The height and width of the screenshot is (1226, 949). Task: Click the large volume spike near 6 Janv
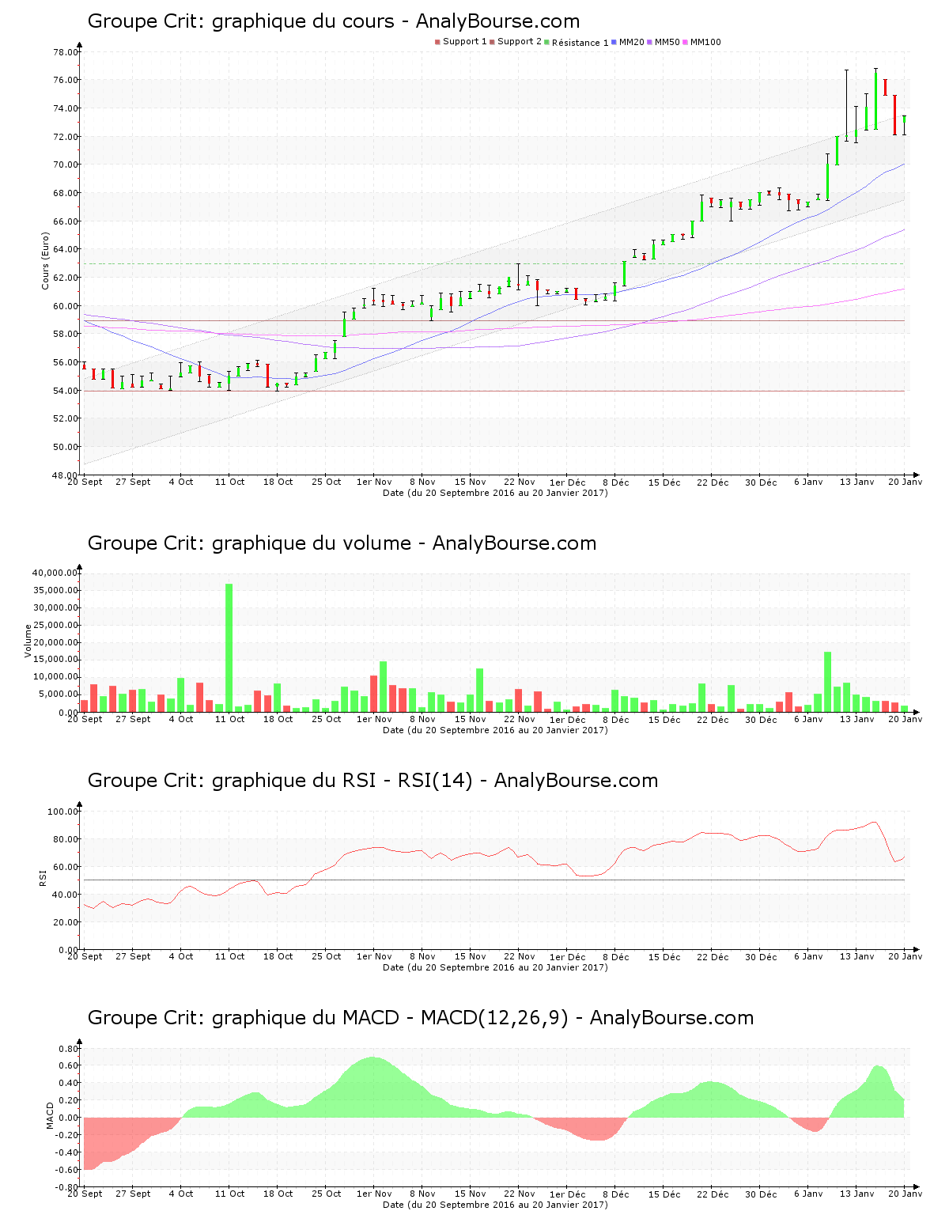tap(827, 680)
